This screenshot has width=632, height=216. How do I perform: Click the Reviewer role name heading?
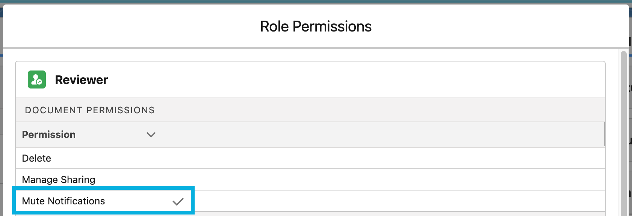(x=82, y=80)
